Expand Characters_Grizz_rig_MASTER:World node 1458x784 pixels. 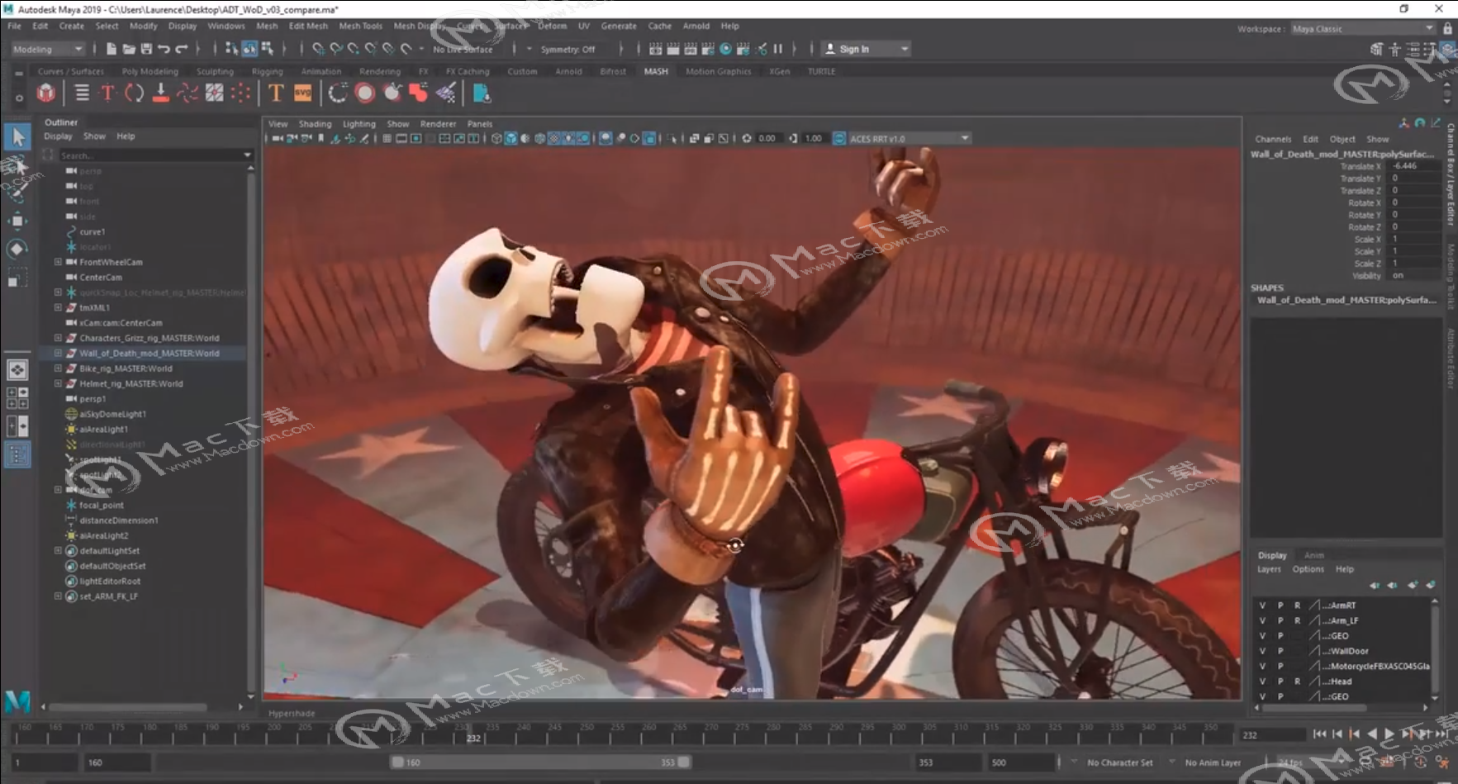click(58, 338)
